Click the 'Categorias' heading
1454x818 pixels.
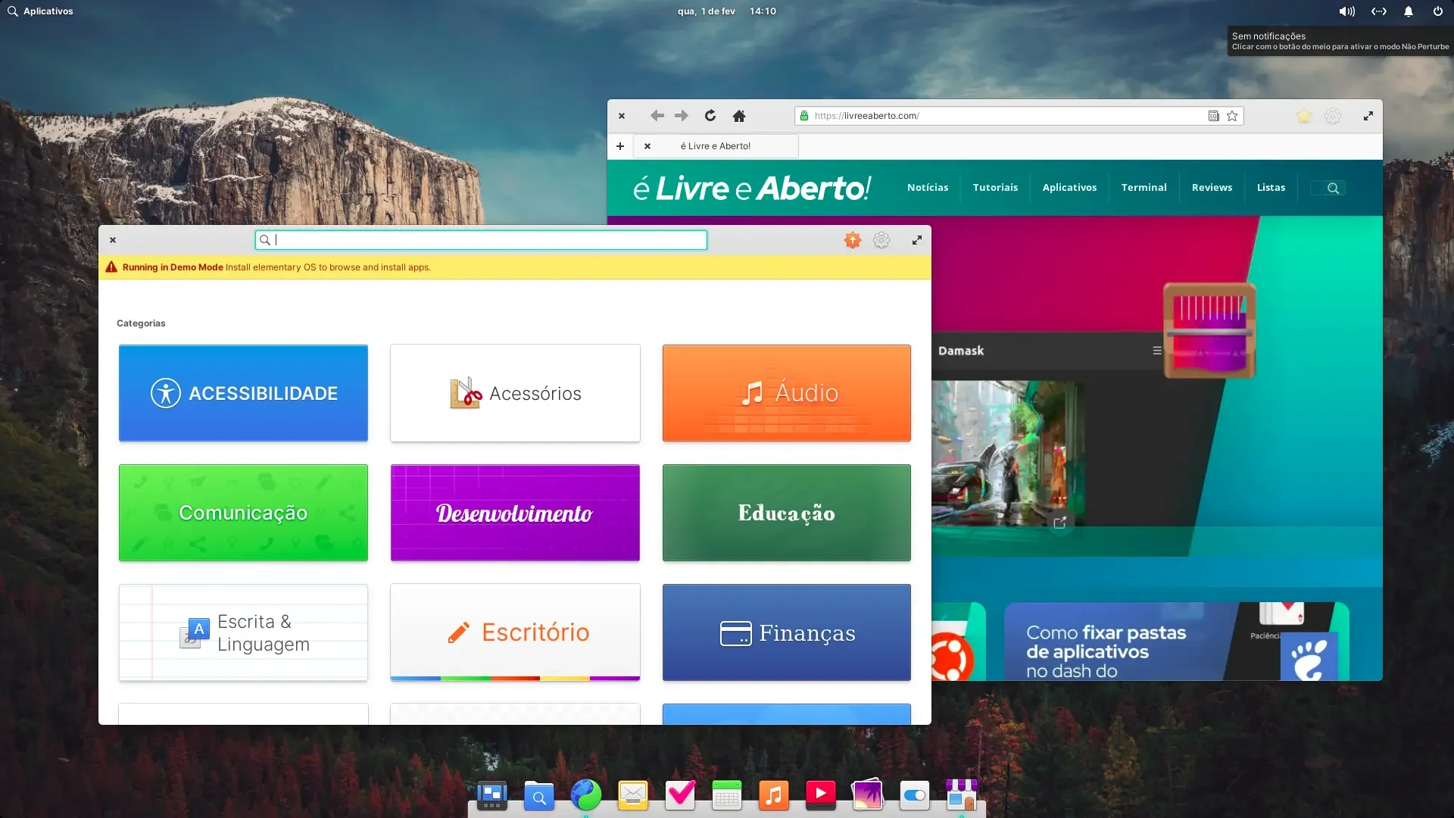tap(141, 323)
